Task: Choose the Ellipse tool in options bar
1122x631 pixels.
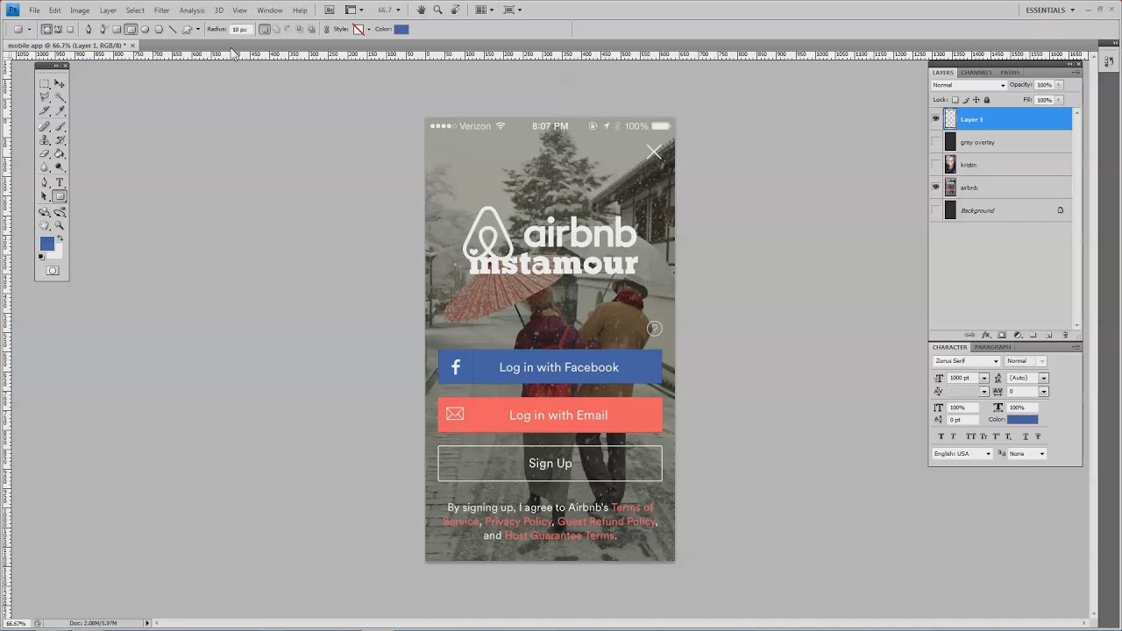Action: point(145,29)
